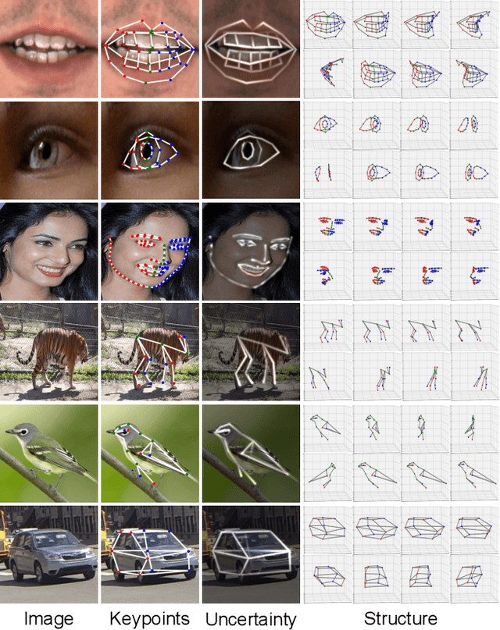Open the face uncertainty visualization image
Screen dimensions: 500x630
[x=251, y=251]
